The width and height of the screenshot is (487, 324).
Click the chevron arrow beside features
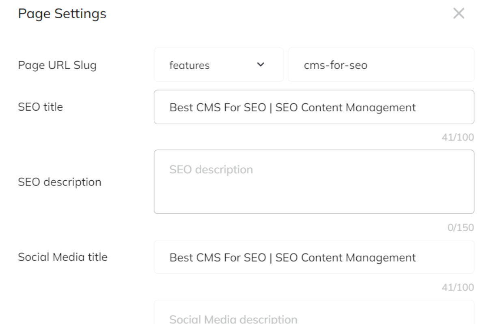point(261,65)
